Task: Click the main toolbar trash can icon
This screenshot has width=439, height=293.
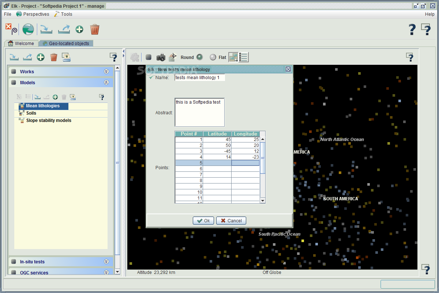Action: pyautogui.click(x=95, y=29)
